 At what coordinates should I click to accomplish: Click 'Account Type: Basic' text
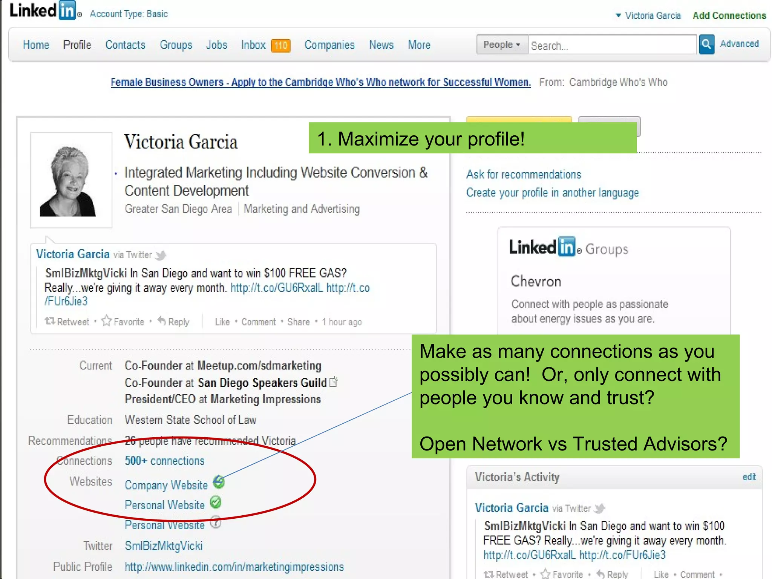(129, 14)
